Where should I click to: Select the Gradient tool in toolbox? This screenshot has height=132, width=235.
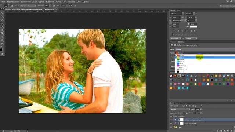(2, 30)
